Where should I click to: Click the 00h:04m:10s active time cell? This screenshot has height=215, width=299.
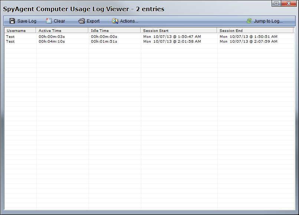click(52, 42)
